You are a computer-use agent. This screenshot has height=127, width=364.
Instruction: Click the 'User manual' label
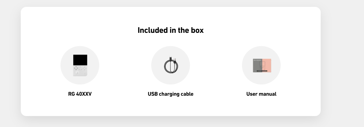(261, 94)
